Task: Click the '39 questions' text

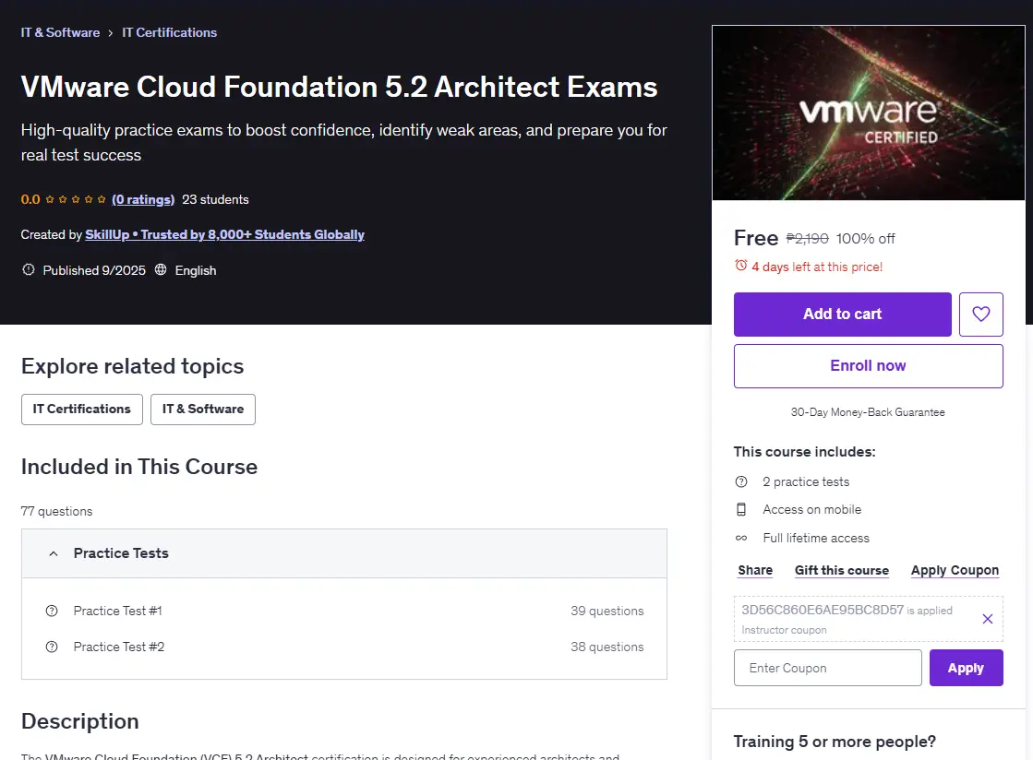Action: pos(607,611)
